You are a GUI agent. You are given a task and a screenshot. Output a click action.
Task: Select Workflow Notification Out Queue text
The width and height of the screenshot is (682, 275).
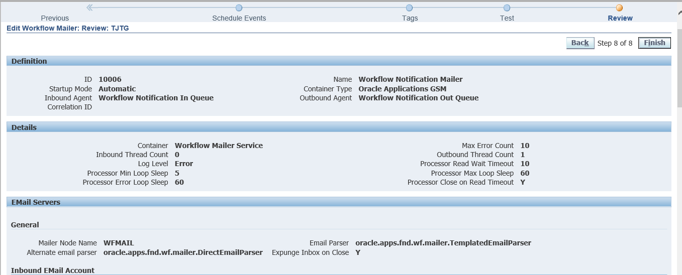[x=419, y=98]
